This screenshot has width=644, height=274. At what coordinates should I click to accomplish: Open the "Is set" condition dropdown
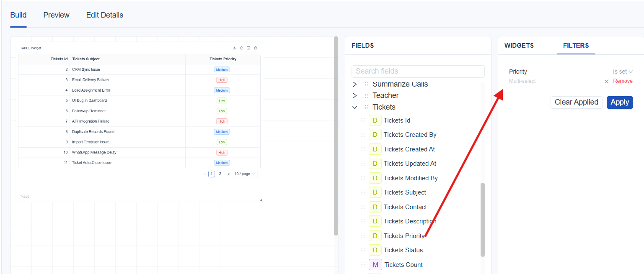click(623, 72)
